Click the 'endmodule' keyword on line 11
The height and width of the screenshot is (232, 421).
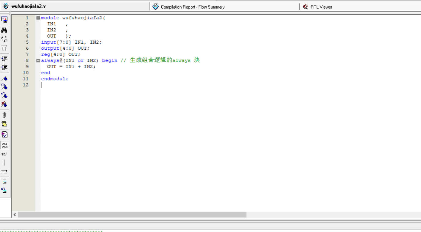click(x=55, y=79)
